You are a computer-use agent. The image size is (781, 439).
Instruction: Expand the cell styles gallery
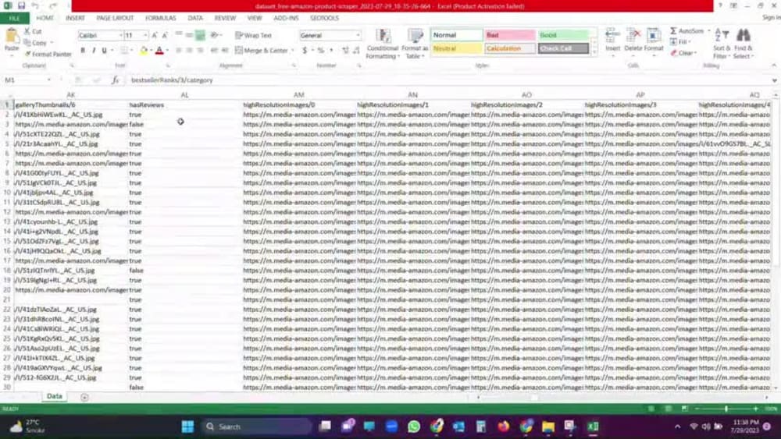click(x=594, y=51)
